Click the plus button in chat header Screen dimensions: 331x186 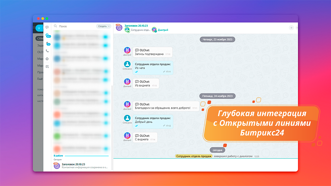pyautogui.click(x=291, y=28)
